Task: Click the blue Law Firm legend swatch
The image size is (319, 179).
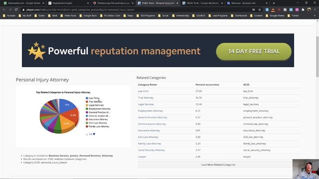Action: tap(87, 98)
